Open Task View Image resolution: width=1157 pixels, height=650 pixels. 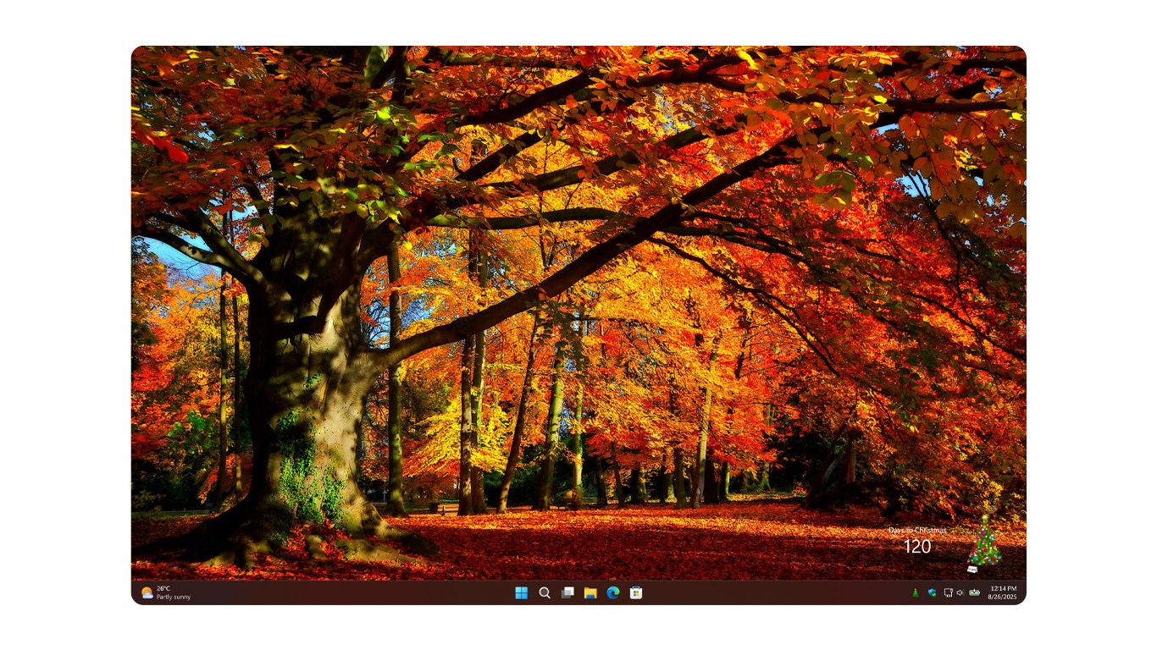click(x=567, y=593)
